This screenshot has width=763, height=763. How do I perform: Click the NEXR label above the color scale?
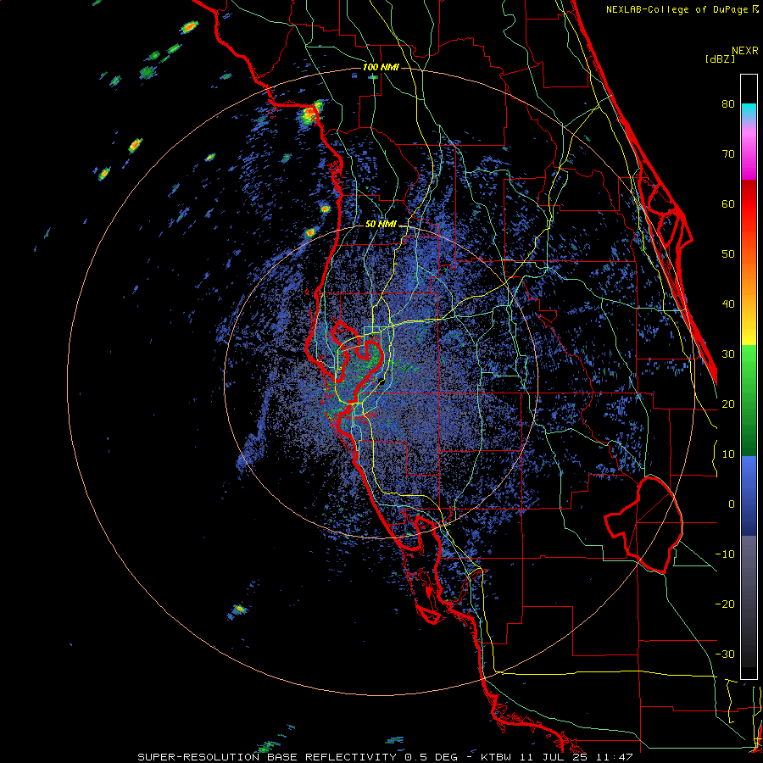coord(744,51)
